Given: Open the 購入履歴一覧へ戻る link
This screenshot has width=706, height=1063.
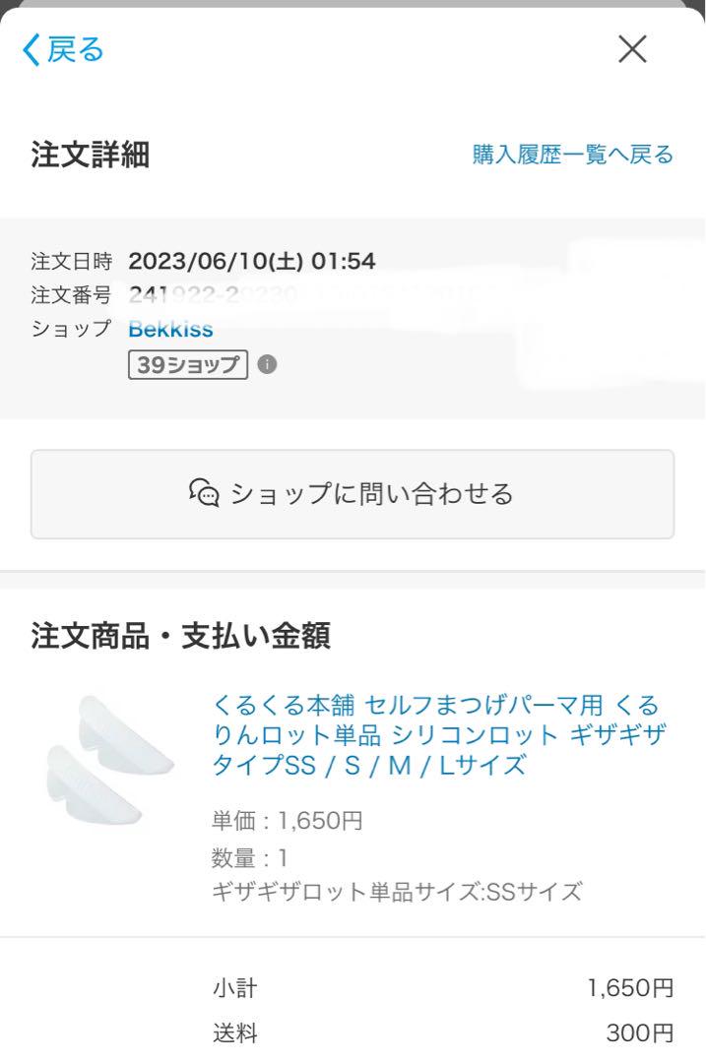Looking at the screenshot, I should coord(572,155).
